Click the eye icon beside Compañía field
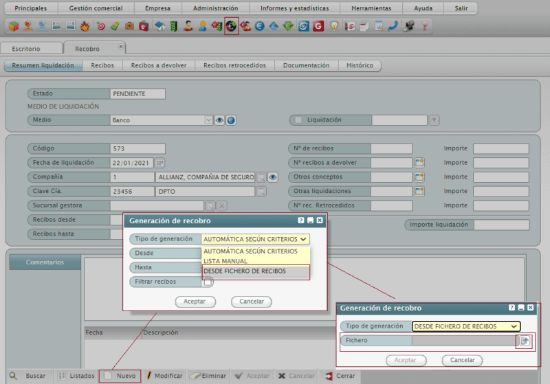Viewport: 550px width, 384px height. [273, 177]
